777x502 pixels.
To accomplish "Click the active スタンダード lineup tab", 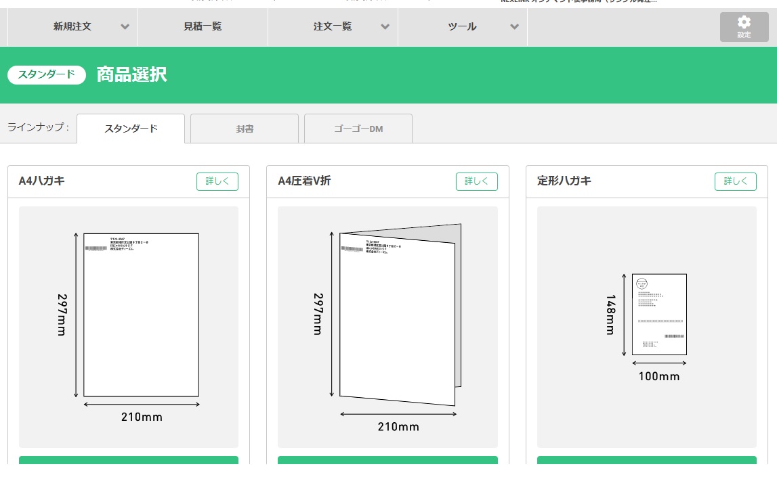I will point(130,129).
